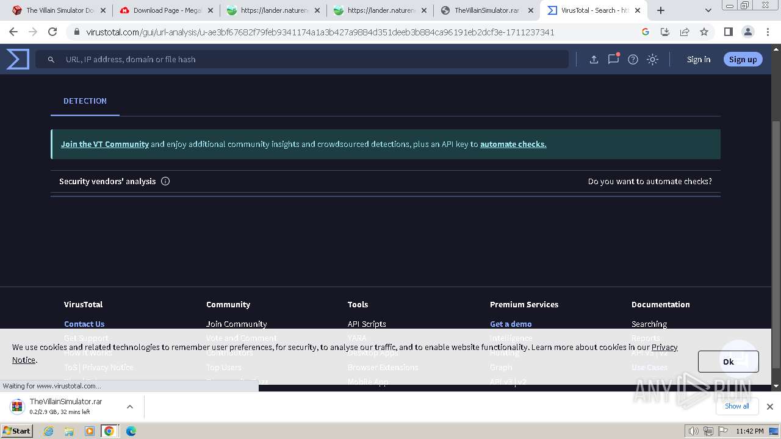Open the upload file icon
The height and width of the screenshot is (439, 781).
click(594, 59)
